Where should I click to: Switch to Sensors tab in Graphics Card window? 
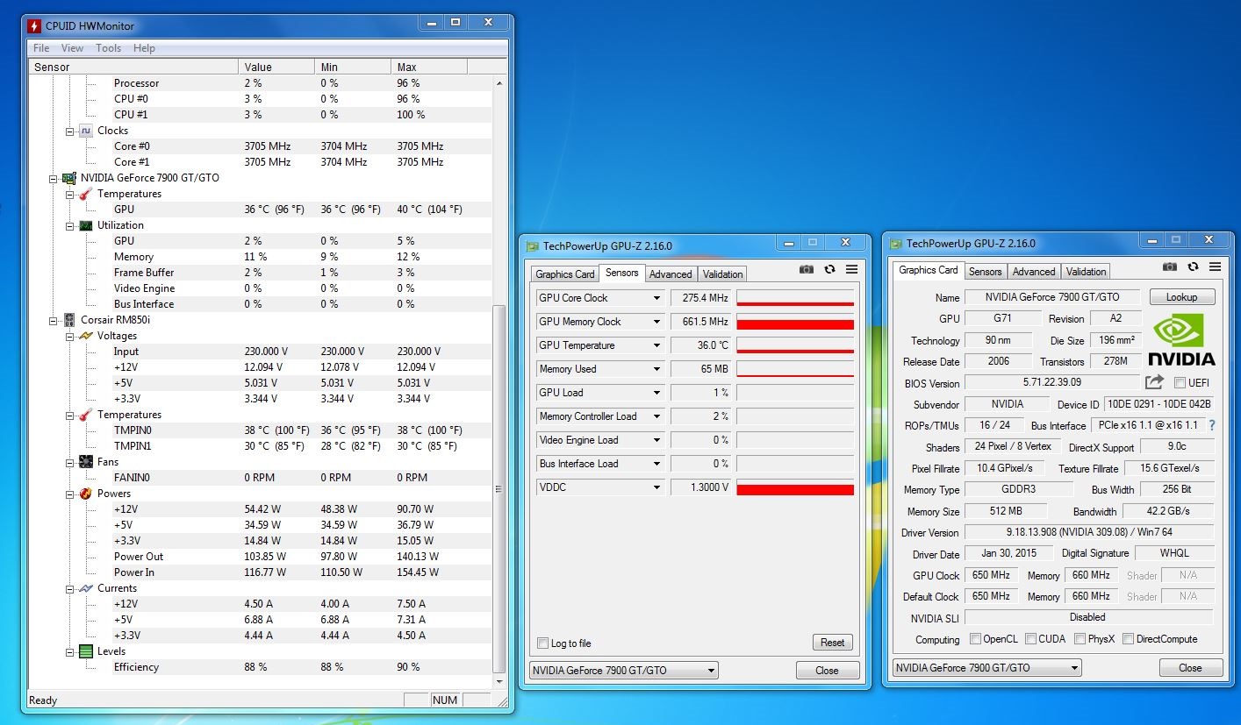point(985,272)
